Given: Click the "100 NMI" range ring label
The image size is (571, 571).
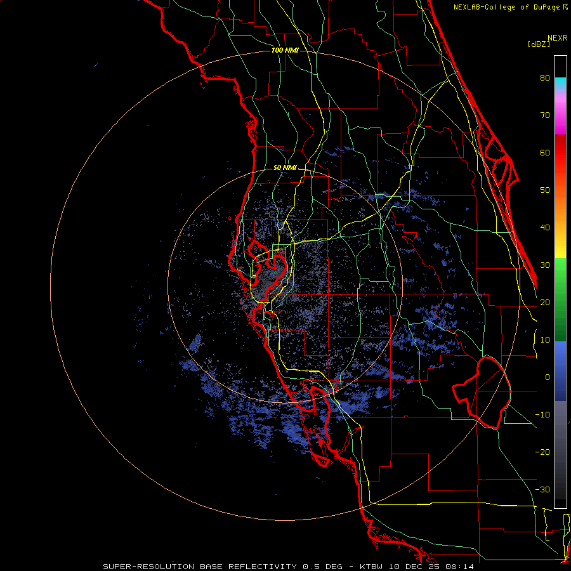Looking at the screenshot, I should (x=285, y=50).
